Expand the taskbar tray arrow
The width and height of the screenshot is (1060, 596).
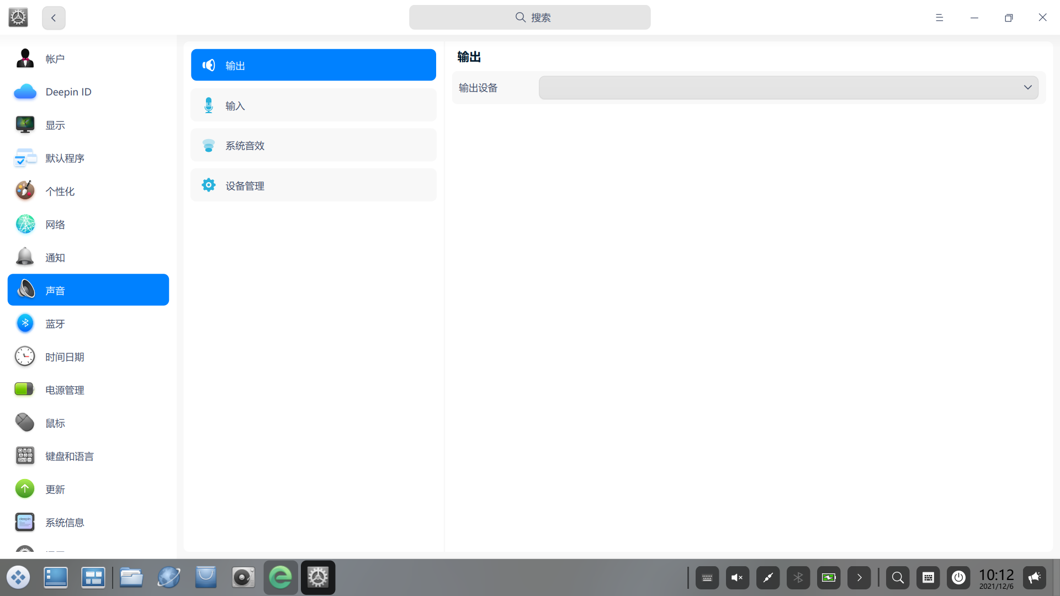(x=859, y=578)
